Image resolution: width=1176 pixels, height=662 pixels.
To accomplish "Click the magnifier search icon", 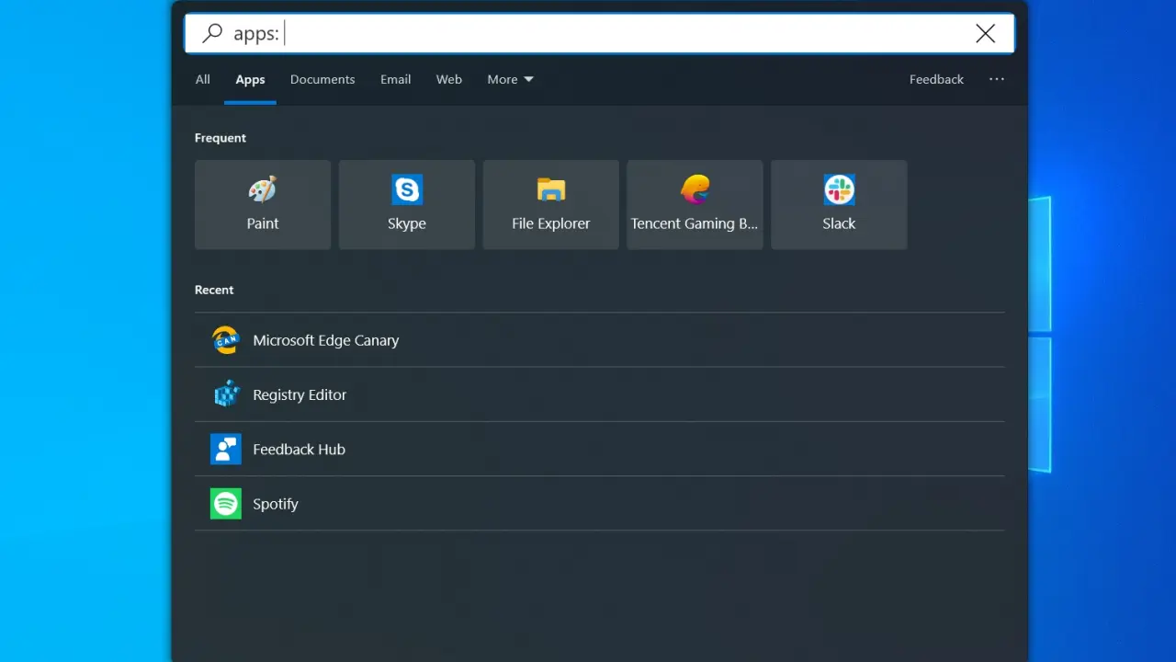I will (x=212, y=34).
